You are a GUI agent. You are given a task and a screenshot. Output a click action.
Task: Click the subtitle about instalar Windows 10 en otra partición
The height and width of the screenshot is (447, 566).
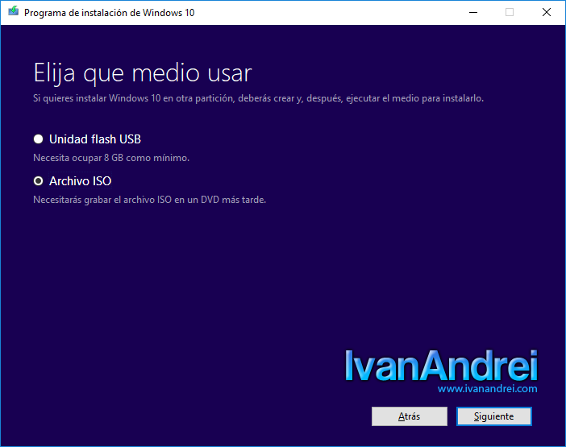[259, 98]
